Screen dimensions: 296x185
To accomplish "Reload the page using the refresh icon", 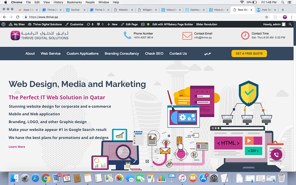I will click(18, 17).
